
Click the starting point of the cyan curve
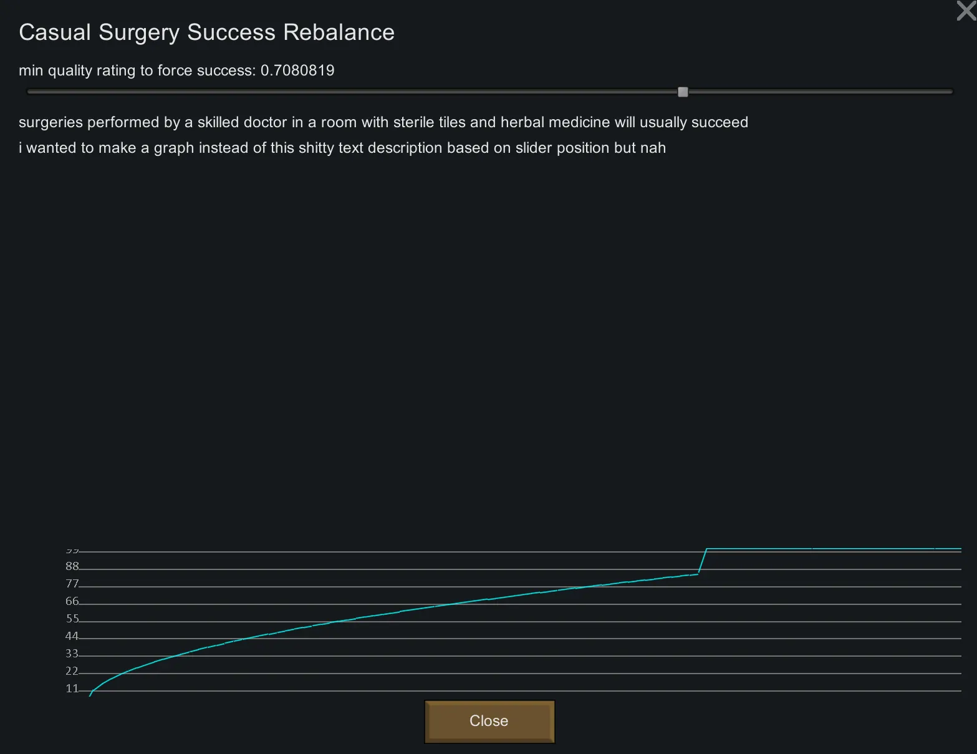pyautogui.click(x=90, y=694)
